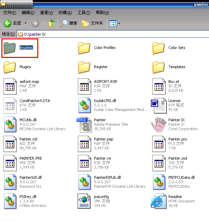This screenshot has width=209, height=223.
Task: Select the Color Sets folder icon
Action: pyautogui.click(x=158, y=48)
